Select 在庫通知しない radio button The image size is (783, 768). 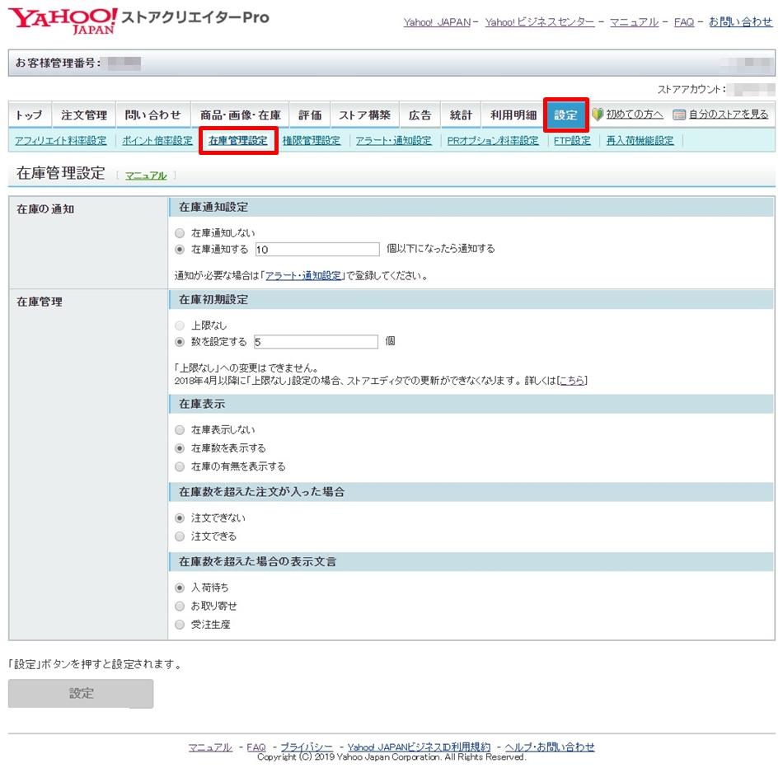(x=180, y=233)
